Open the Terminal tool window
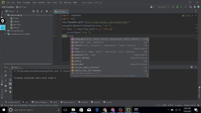201x113 pixels. tap(95, 102)
